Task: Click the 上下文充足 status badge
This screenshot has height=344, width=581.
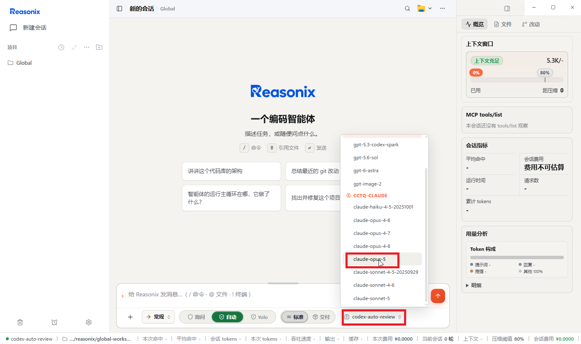Action: (x=487, y=61)
